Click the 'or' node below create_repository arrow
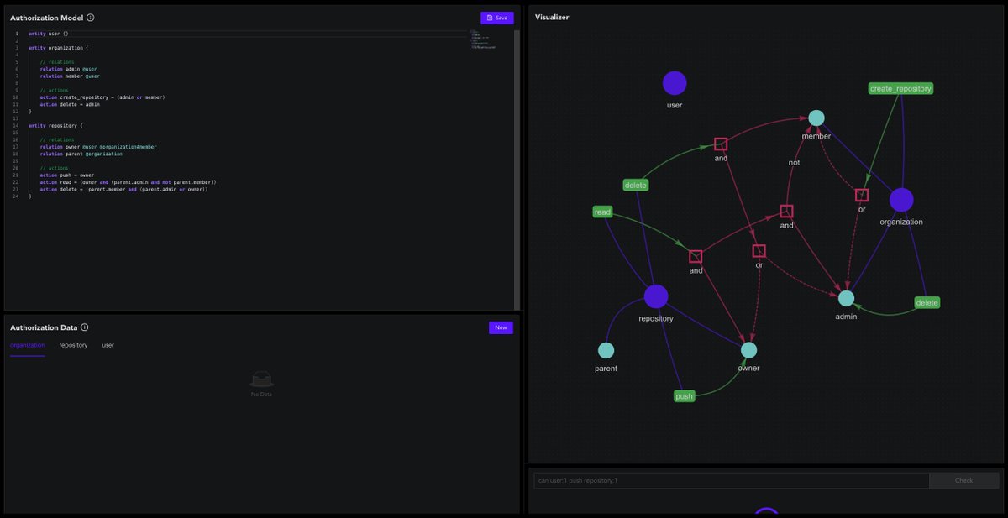The image size is (1008, 518). pos(861,195)
